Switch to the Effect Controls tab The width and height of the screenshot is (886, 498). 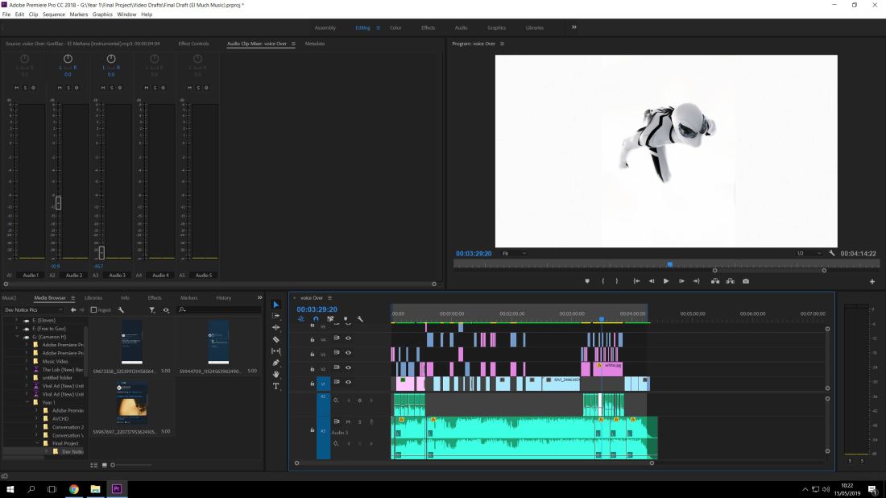coord(193,44)
